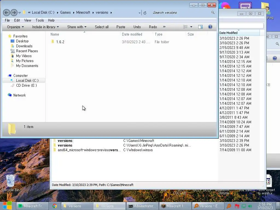Click the Everything tray icon

[229, 206]
